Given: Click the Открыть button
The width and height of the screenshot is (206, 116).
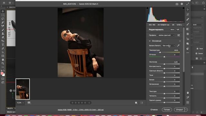Looking at the screenshot, I should [x=180, y=110].
